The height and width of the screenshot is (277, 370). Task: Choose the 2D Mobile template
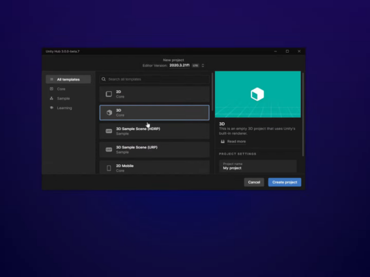pyautogui.click(x=154, y=167)
